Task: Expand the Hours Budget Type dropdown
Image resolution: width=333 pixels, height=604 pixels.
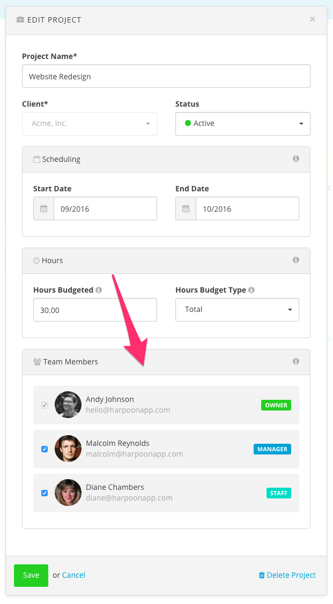Action: 237,309
